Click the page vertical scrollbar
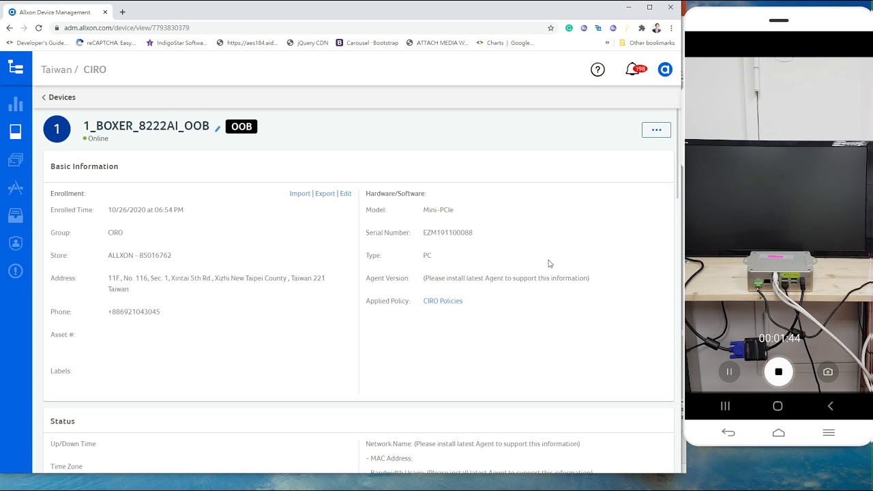The height and width of the screenshot is (491, 873). click(678, 153)
